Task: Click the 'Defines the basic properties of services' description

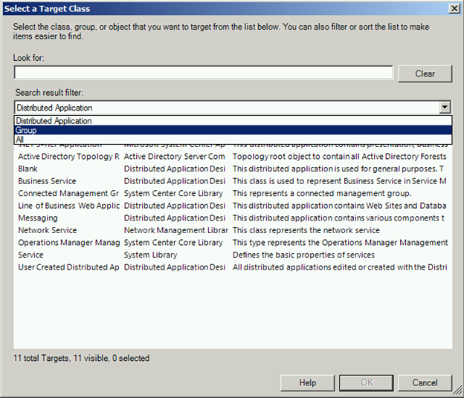Action: [x=303, y=255]
